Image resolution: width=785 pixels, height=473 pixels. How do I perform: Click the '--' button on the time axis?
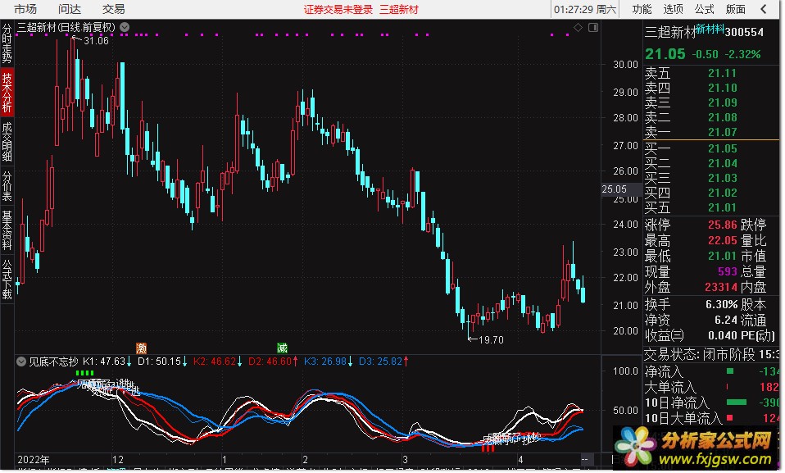pos(585,459)
